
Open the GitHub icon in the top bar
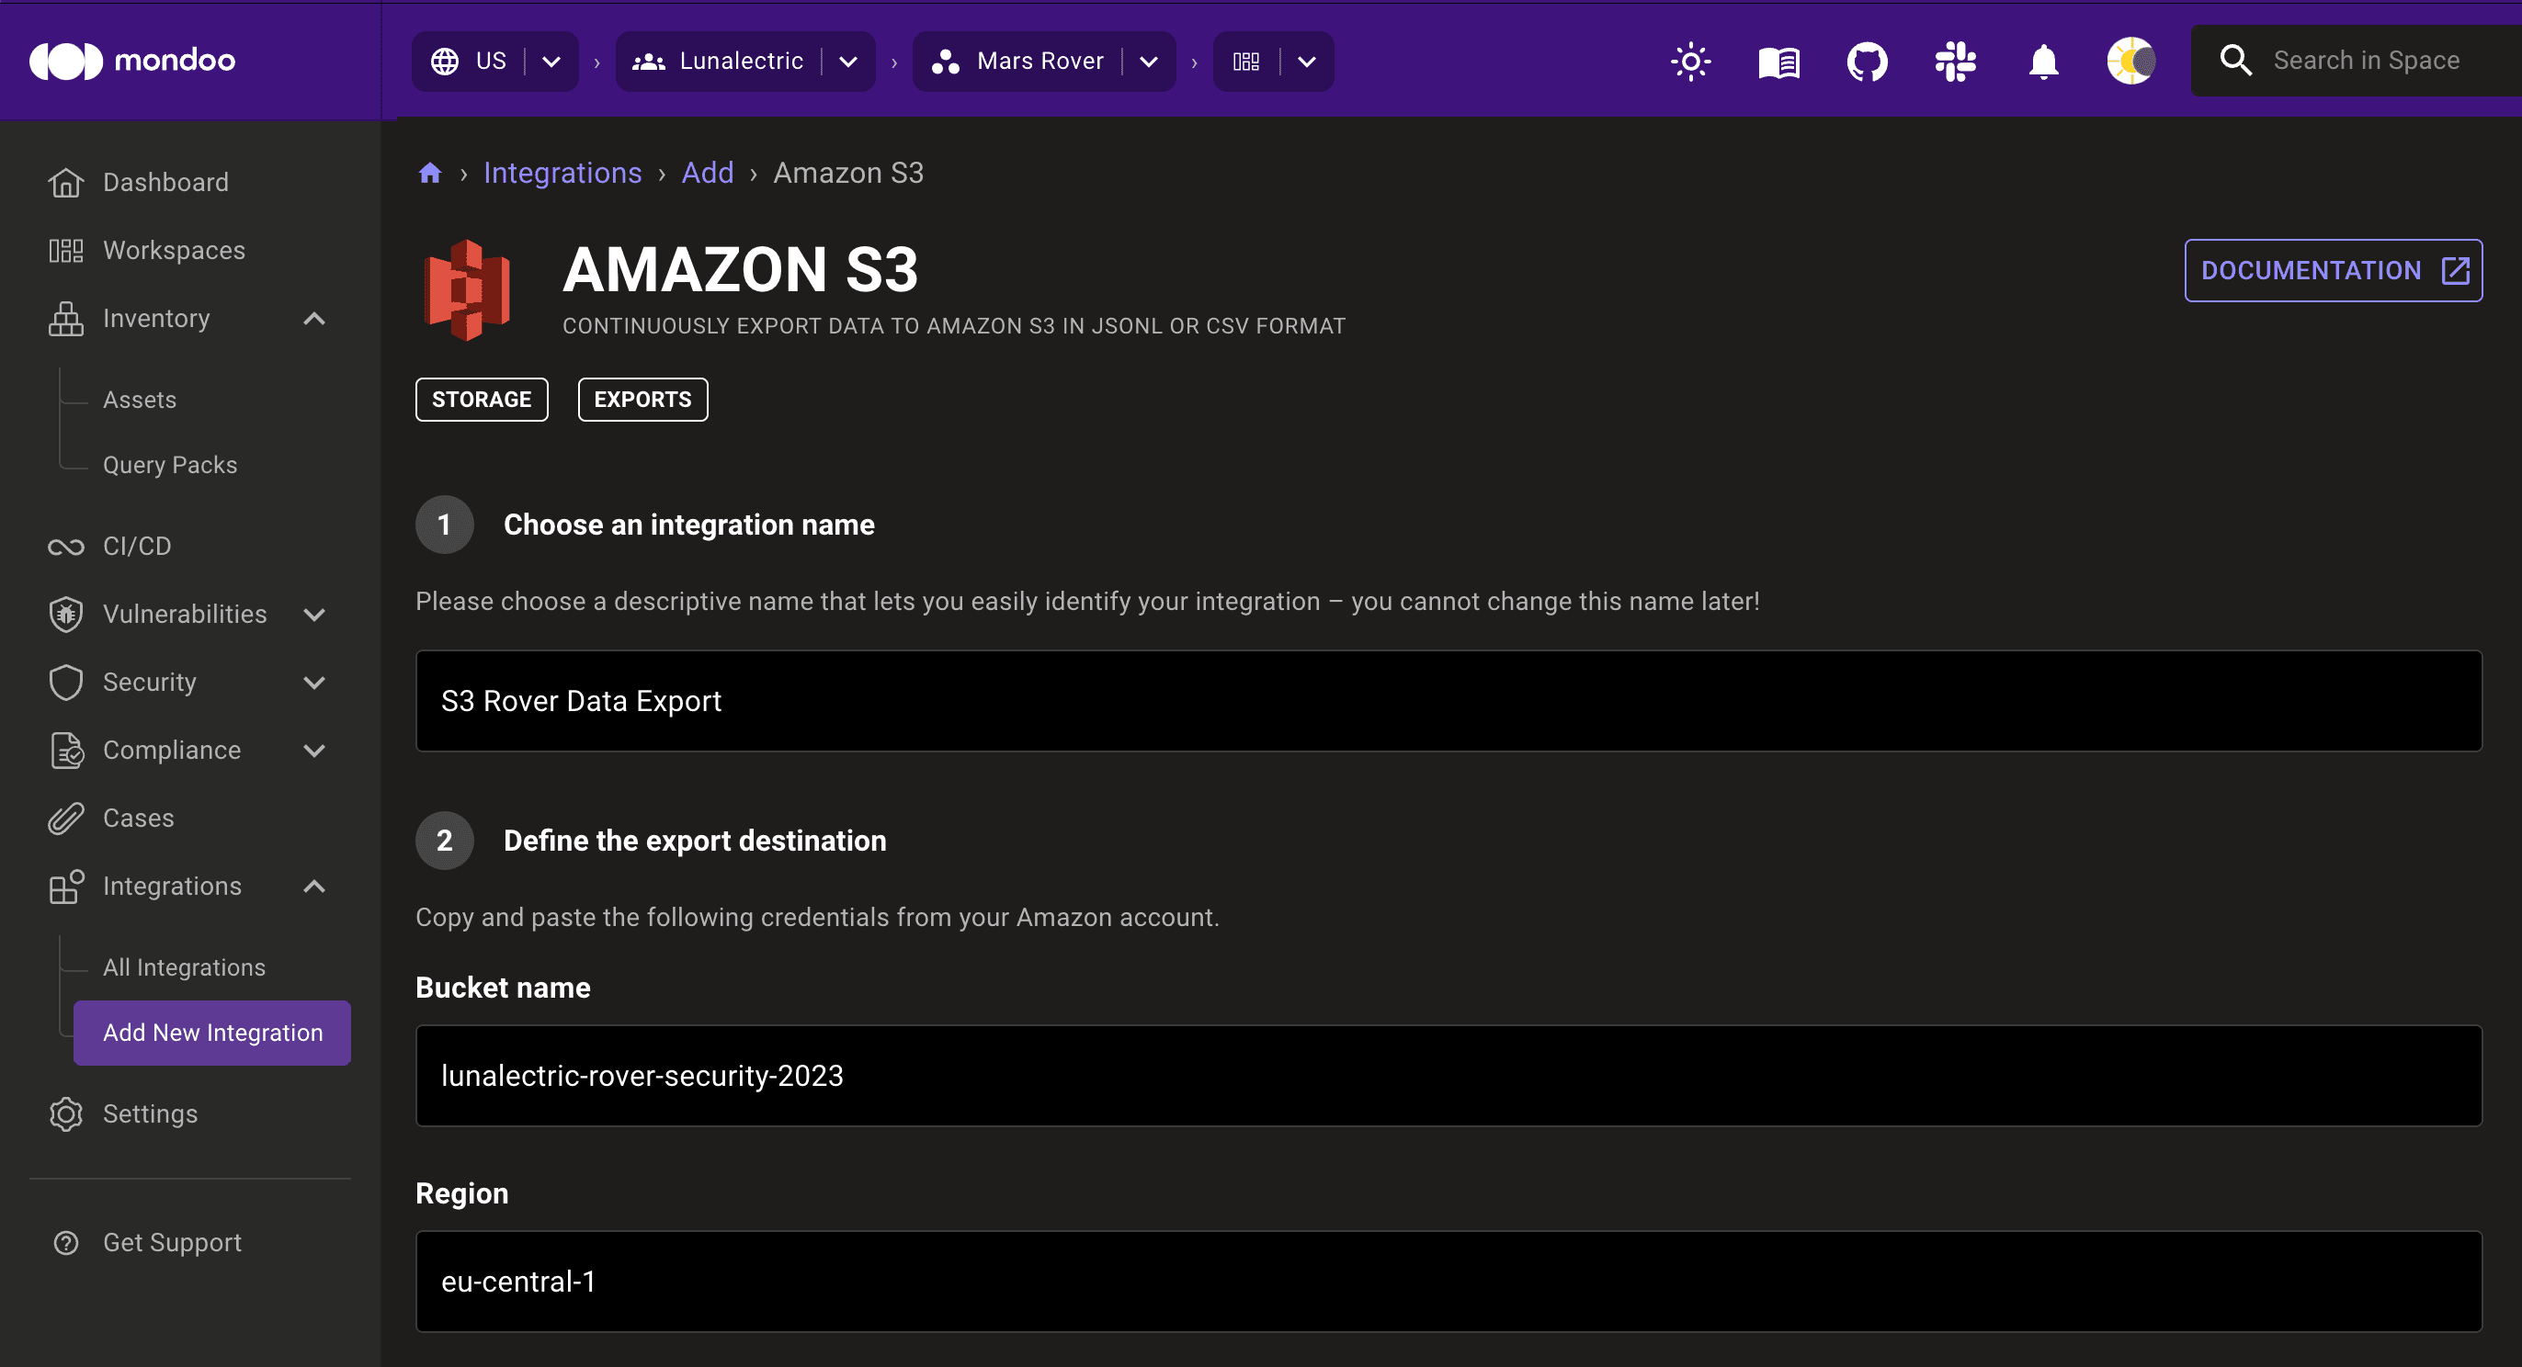tap(1867, 61)
